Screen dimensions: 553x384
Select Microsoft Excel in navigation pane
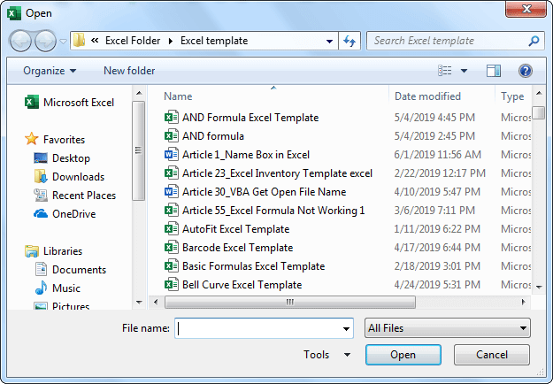(x=70, y=103)
